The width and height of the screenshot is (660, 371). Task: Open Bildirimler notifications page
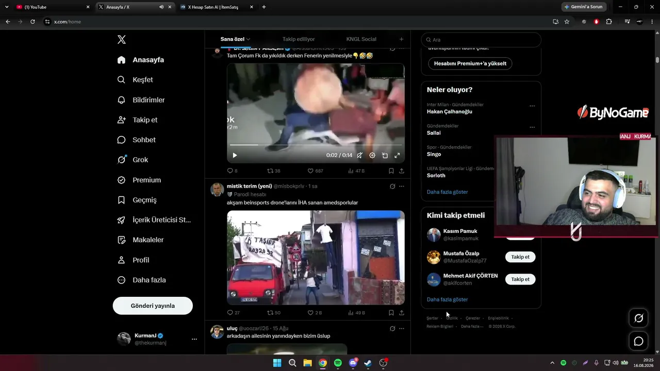(x=141, y=100)
